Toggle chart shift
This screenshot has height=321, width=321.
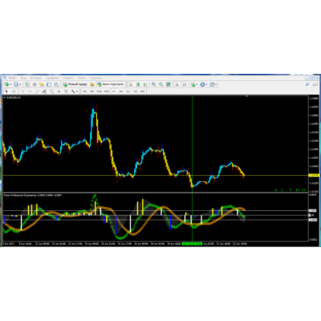pos(185,84)
